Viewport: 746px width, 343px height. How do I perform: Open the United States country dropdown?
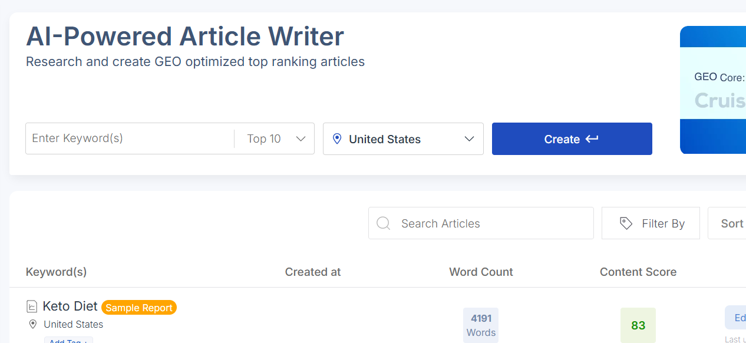pyautogui.click(x=403, y=138)
